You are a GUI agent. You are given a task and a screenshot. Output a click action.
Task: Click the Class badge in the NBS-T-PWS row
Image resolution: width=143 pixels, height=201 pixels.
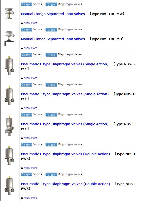(51, 174)
